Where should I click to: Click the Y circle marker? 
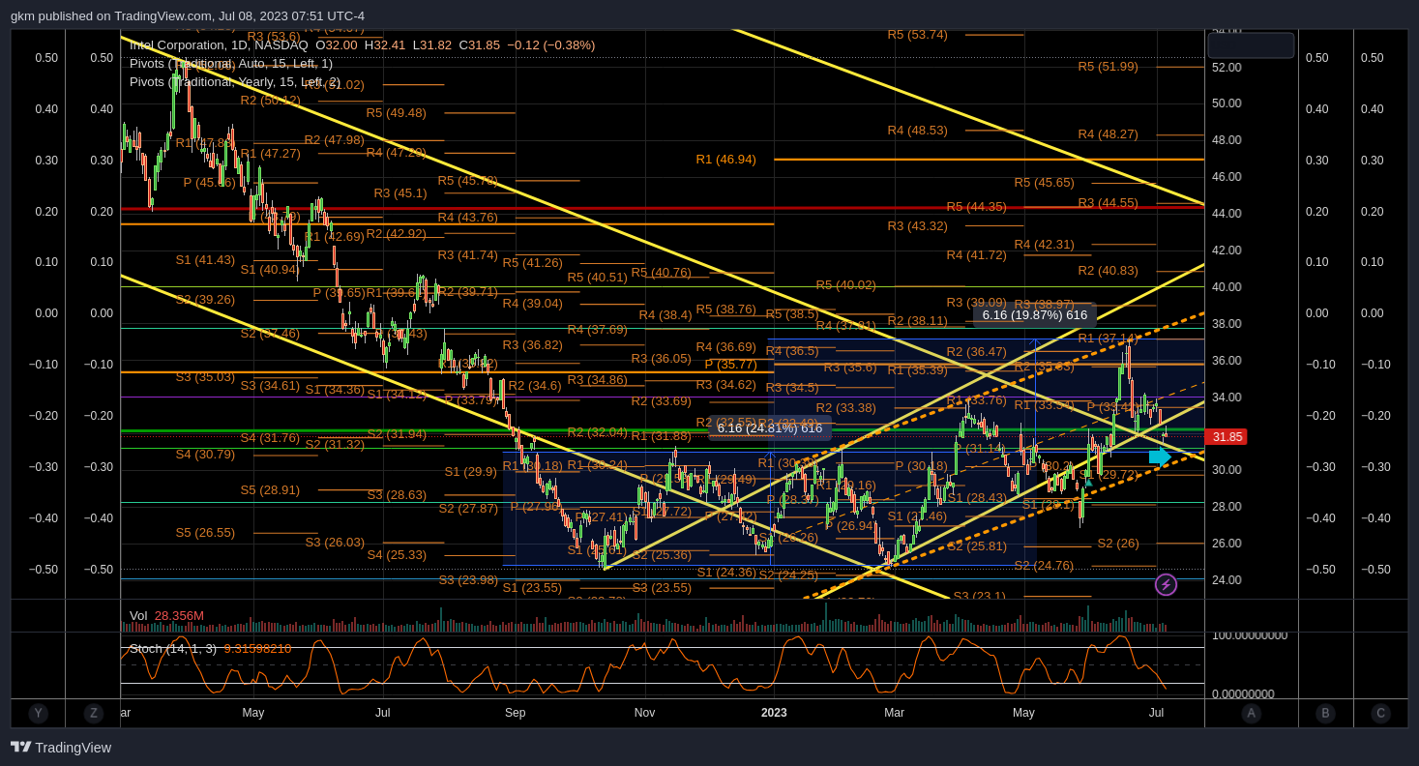point(38,714)
